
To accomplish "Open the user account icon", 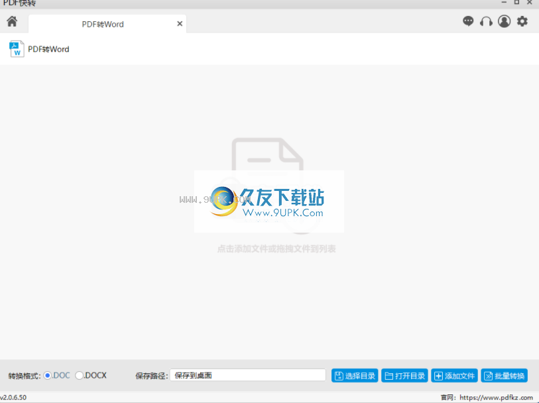I will point(505,21).
